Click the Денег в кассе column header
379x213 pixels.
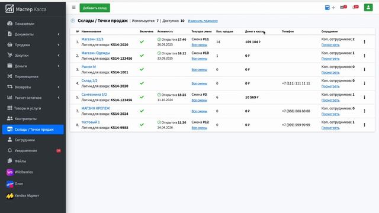point(255,31)
